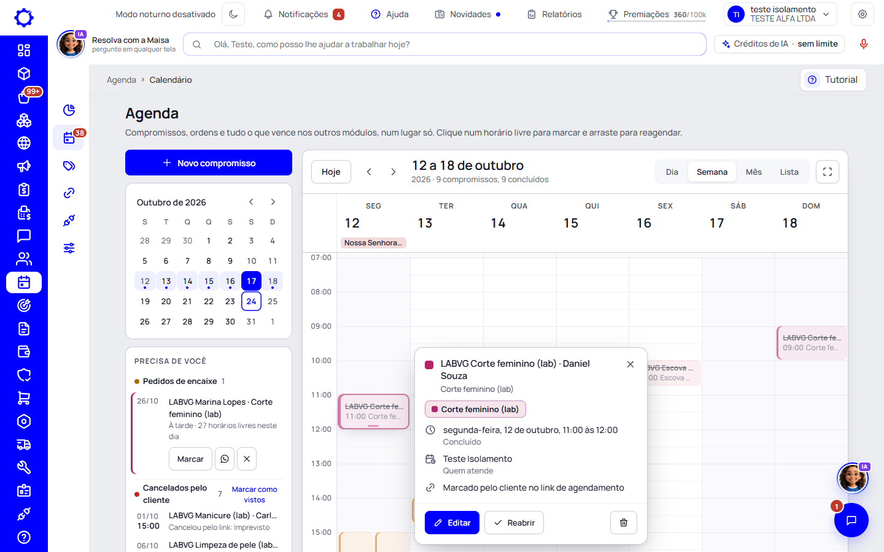
Task: Mini calendar previous month chevron
Action: pos(251,202)
